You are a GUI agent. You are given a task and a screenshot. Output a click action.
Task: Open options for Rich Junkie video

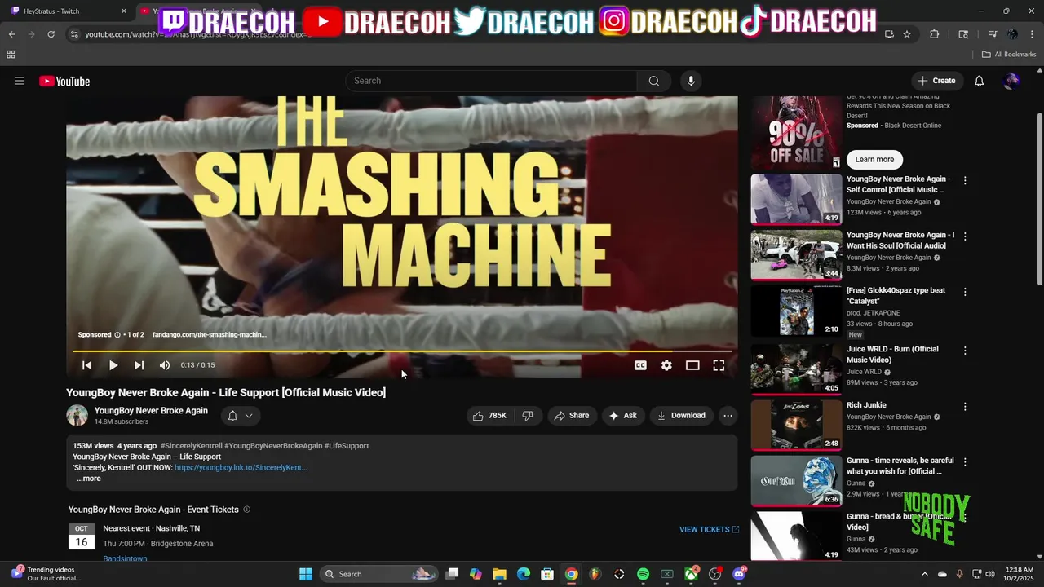(x=965, y=406)
